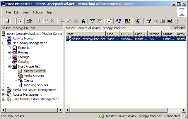Click the Connected status bar text
Viewport: 188px width, 119px height.
[172, 116]
